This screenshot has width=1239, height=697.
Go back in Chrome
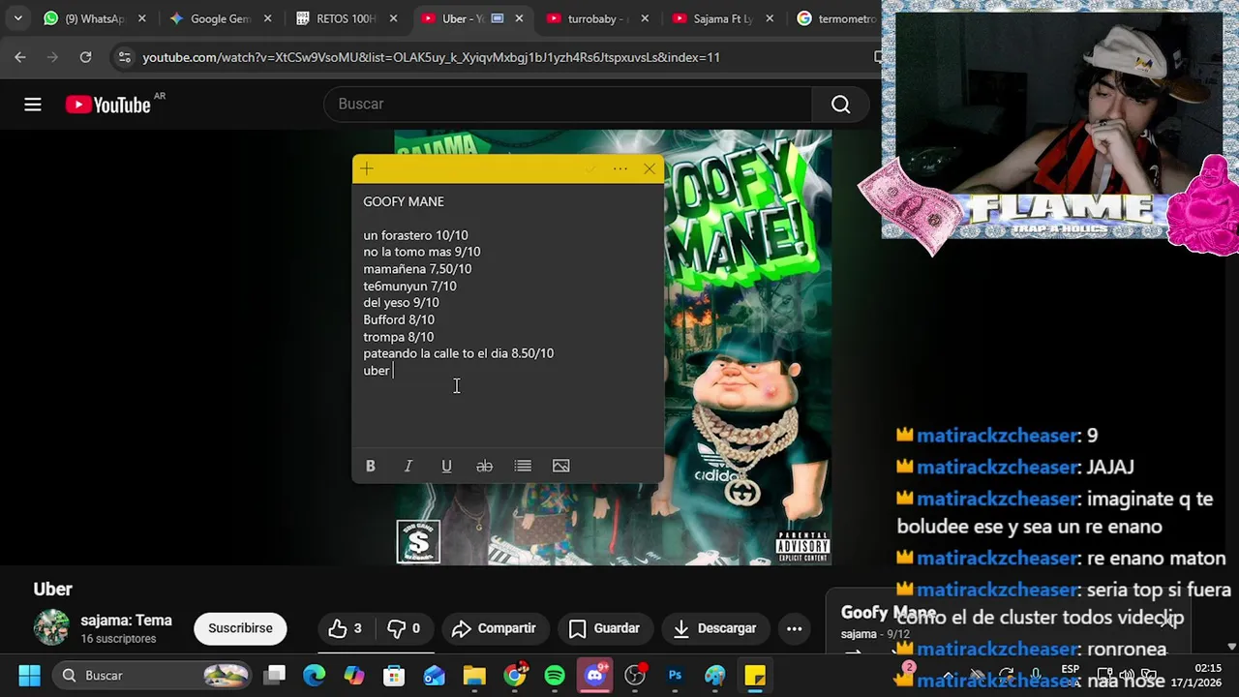[x=20, y=57]
